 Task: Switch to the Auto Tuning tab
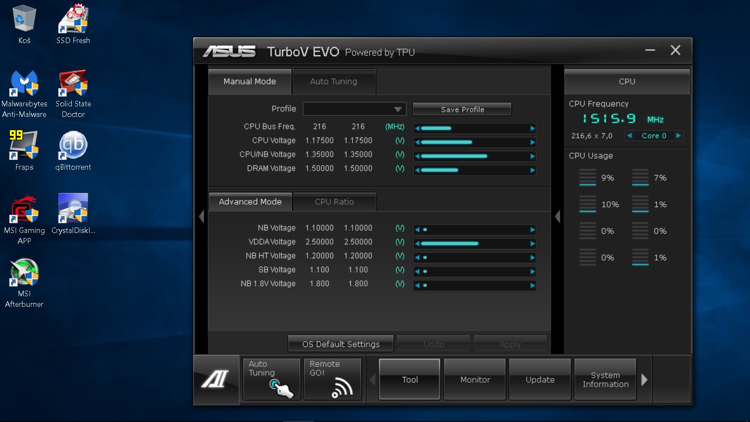334,81
